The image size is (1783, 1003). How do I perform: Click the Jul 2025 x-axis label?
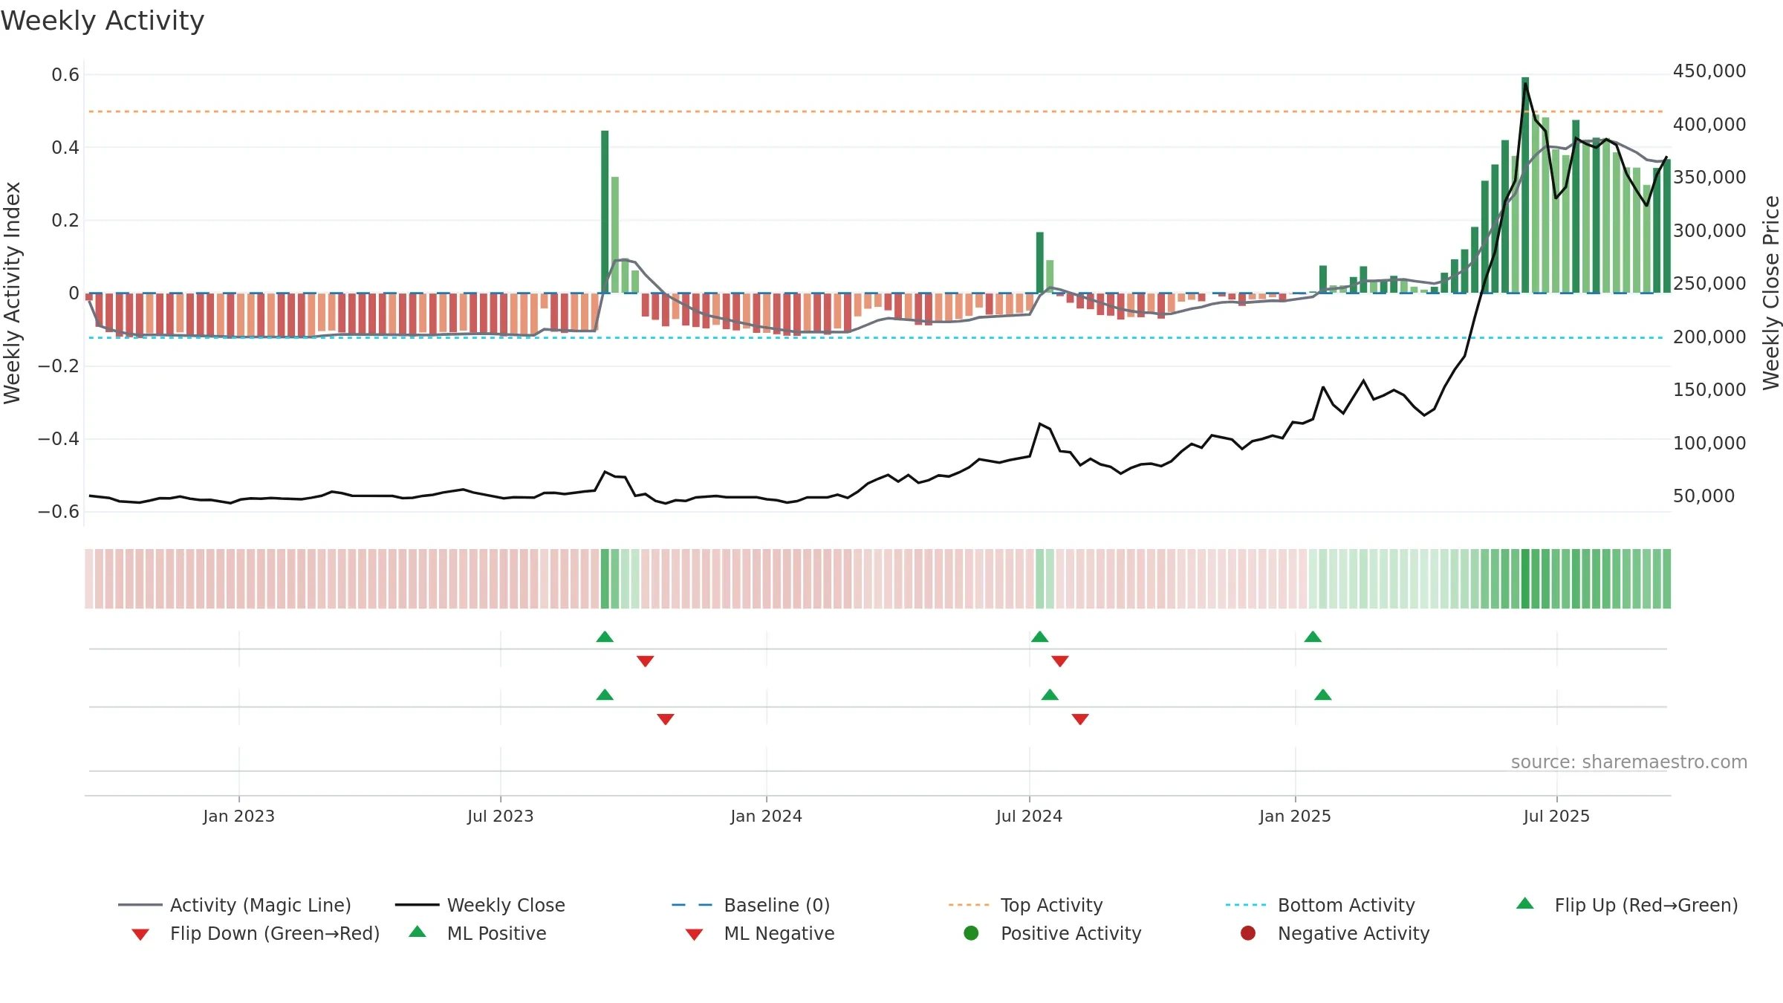(1556, 816)
